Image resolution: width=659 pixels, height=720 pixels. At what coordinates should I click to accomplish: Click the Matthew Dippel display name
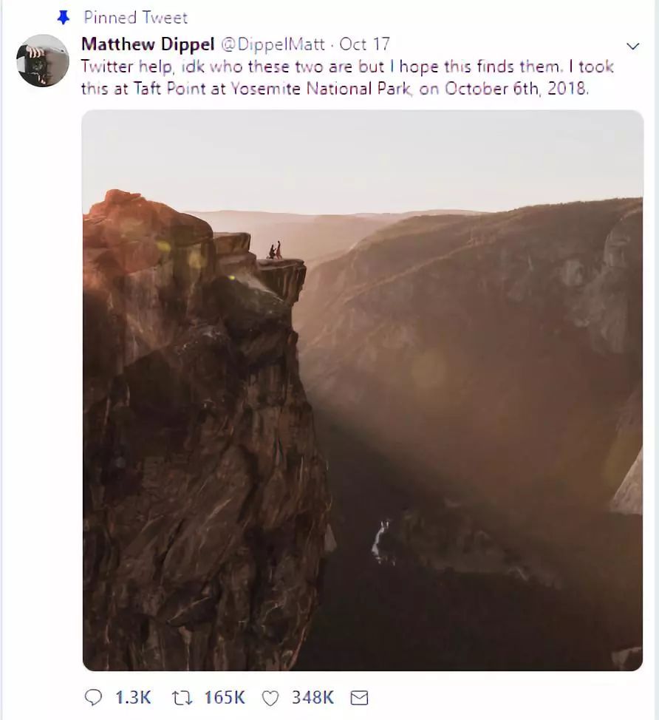click(x=148, y=44)
